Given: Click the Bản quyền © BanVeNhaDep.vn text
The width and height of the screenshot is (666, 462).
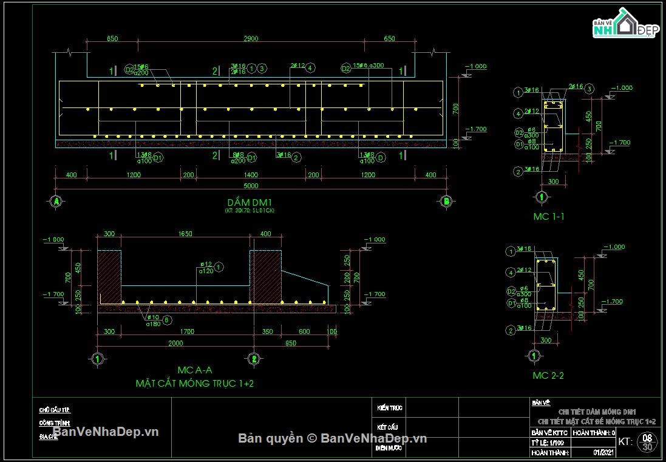Looking at the screenshot, I should 333,438.
